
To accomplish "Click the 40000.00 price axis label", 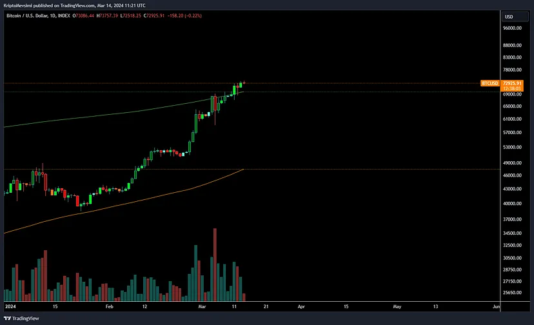I will [512, 203].
